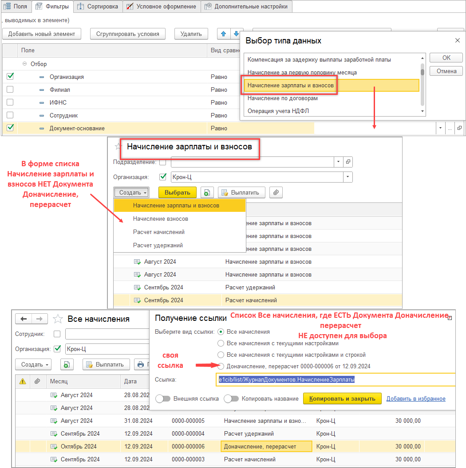Screen dimensions: 466x468
Task: Confirm data type with OK
Action: coord(446,58)
